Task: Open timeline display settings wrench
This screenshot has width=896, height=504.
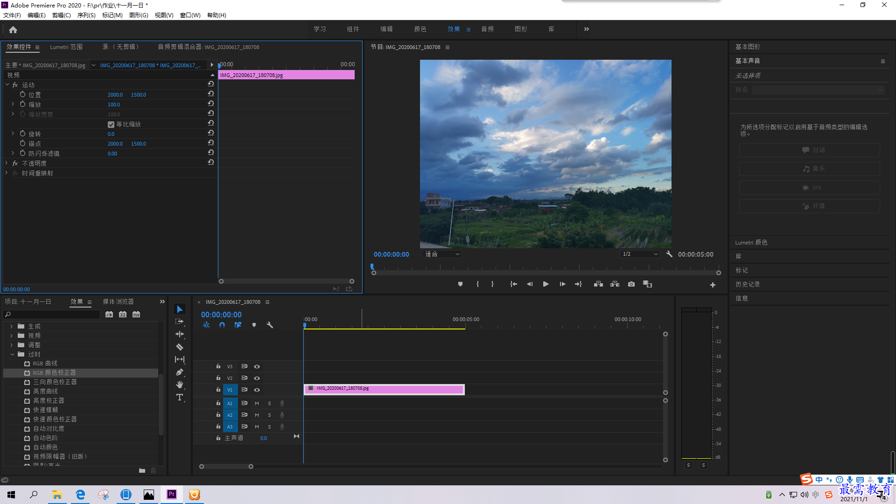Action: click(270, 325)
